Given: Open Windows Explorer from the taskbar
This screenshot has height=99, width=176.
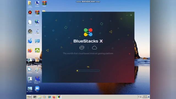Looking at the screenshot, I should tap(40, 97).
